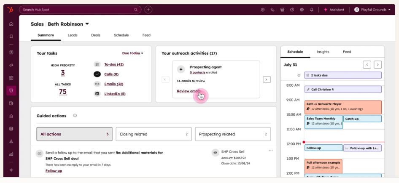The image size is (399, 183).
Task: Open the Reporting bar-chart sidebar icon
Action: click(11, 154)
